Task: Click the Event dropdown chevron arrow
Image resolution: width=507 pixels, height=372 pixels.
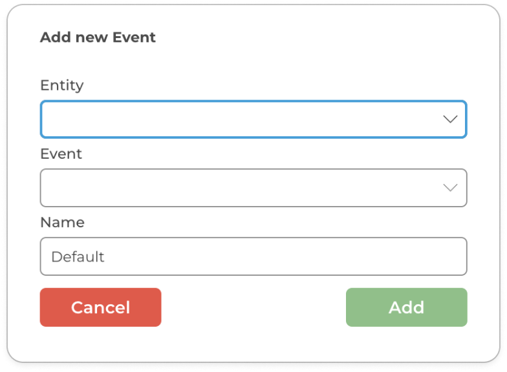Action: [450, 188]
